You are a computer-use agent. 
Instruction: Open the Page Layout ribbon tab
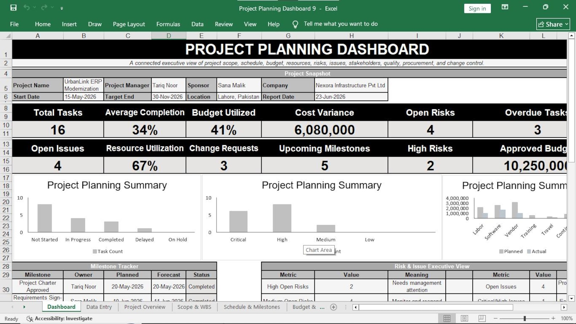point(129,24)
